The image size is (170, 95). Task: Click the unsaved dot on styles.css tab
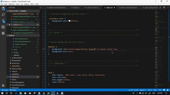[x=114, y=8]
